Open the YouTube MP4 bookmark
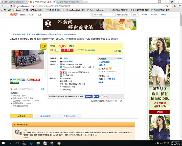The height and width of the screenshot is (146, 182). point(76,10)
